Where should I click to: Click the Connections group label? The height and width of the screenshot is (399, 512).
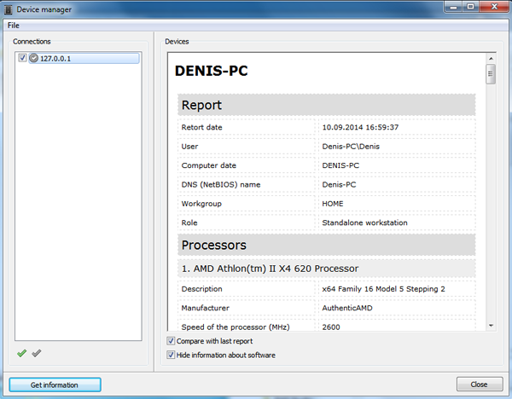[32, 42]
